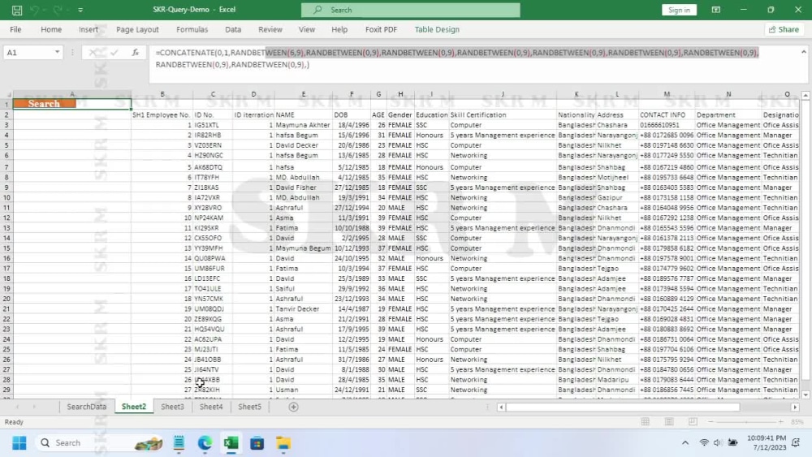Click the horizontal scrollbar right arrow
Screen dimensions: 812x457
795,407
